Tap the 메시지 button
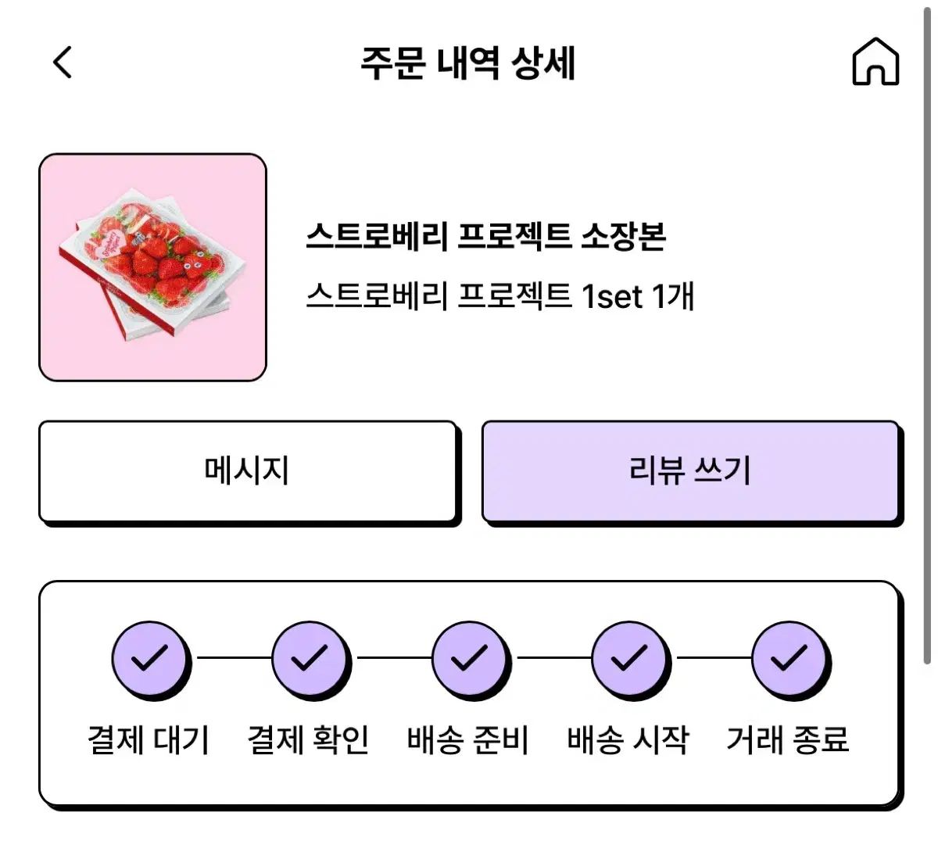This screenshot has width=938, height=841. [248, 471]
